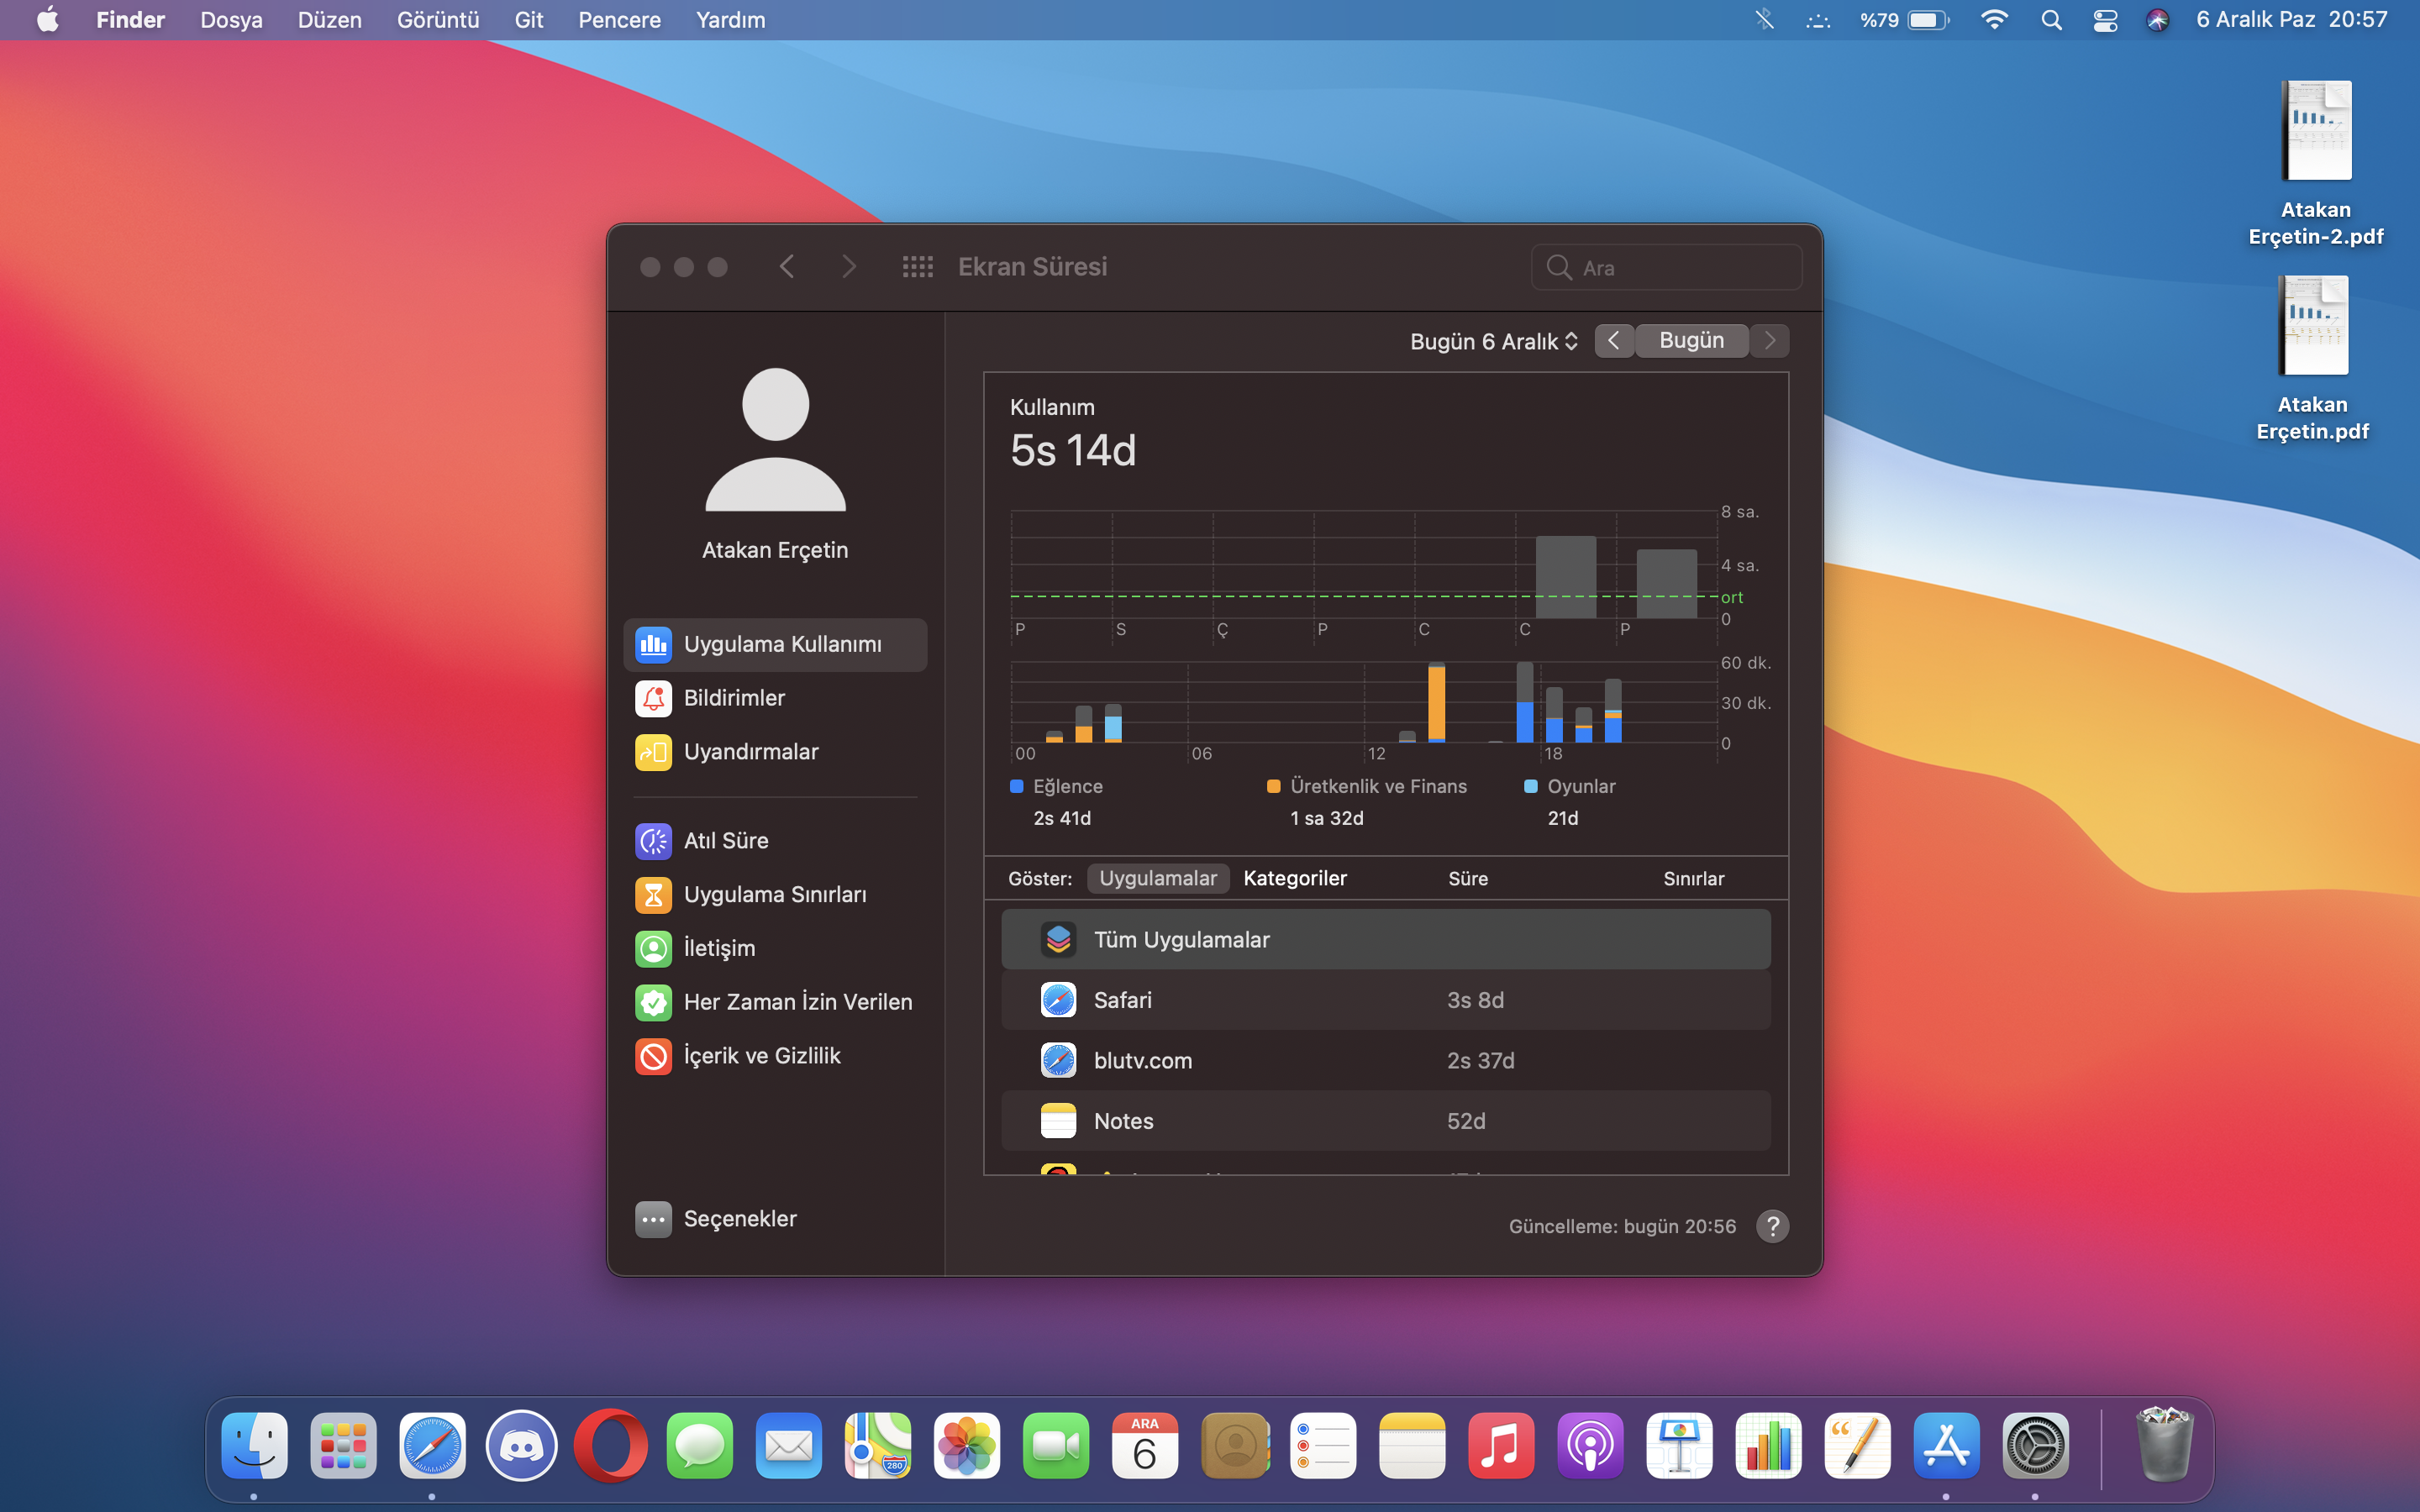The image size is (2420, 1512).
Task: Click the Süre column header
Action: (x=1468, y=878)
